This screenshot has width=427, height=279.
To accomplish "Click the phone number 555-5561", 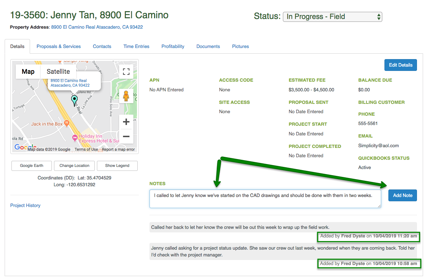I will point(368,124).
